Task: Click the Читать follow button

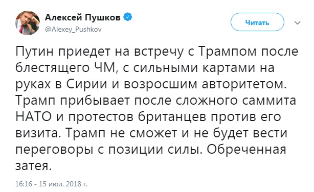Action: pos(257,22)
